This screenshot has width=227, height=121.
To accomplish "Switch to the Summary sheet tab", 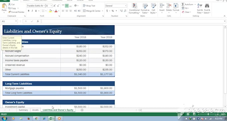I will pyautogui.click(x=23, y=110).
